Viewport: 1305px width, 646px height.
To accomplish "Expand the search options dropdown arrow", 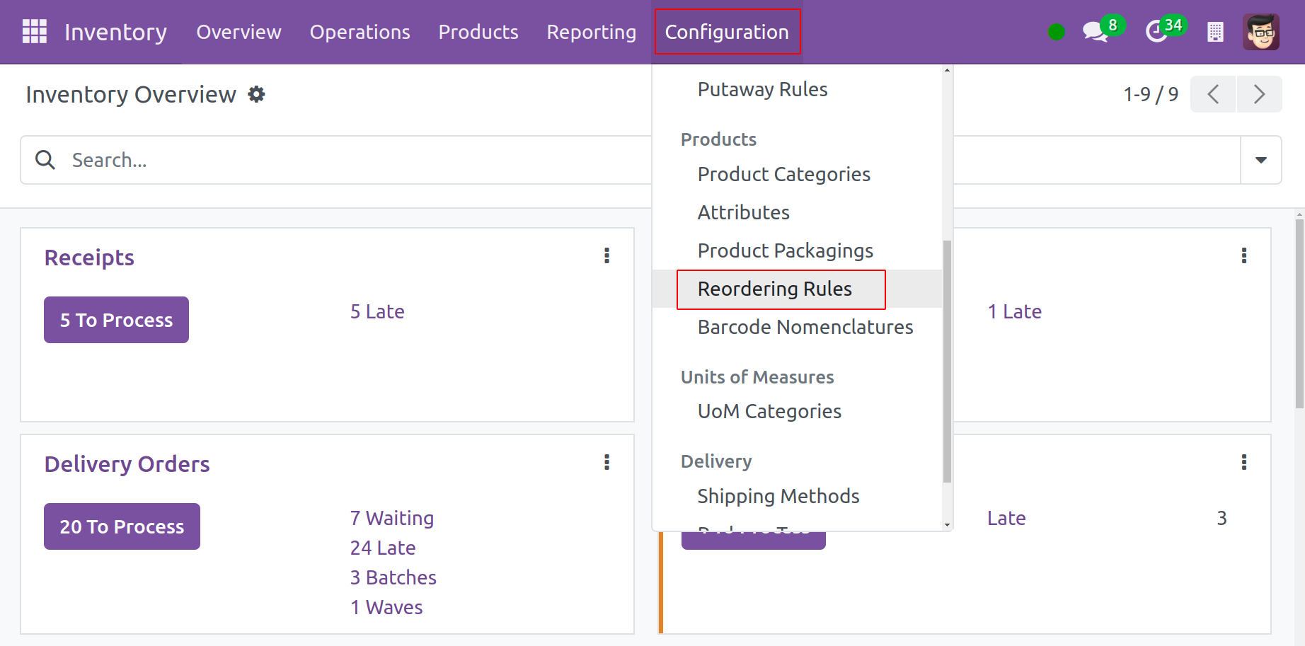I will (1260, 160).
